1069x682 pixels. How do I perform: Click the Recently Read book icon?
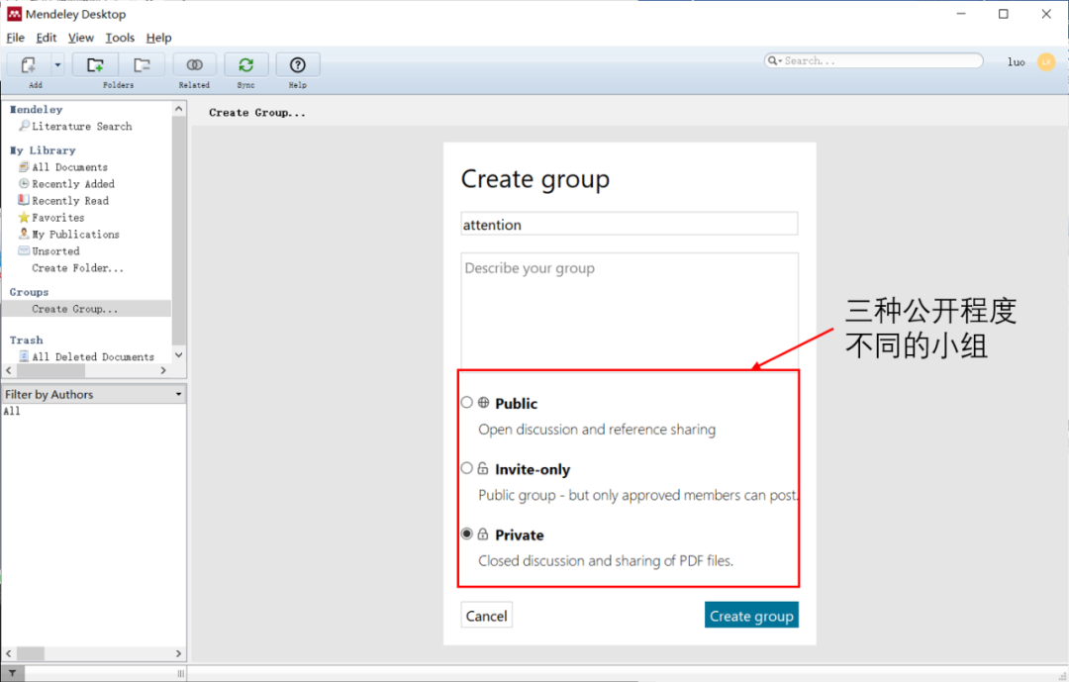click(24, 200)
